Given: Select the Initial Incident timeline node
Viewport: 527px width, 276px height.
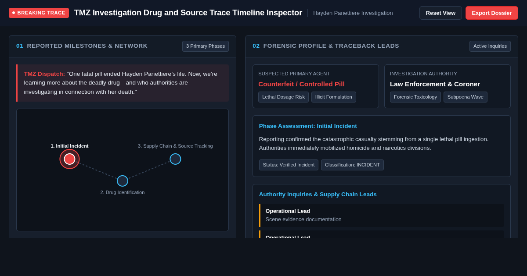Looking at the screenshot, I should (x=69, y=159).
